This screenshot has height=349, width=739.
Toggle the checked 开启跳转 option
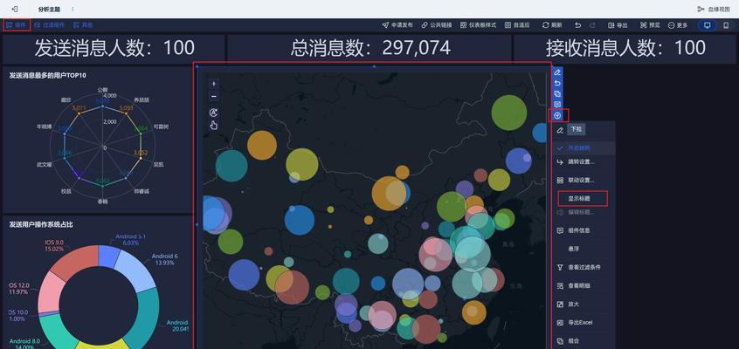584,148
